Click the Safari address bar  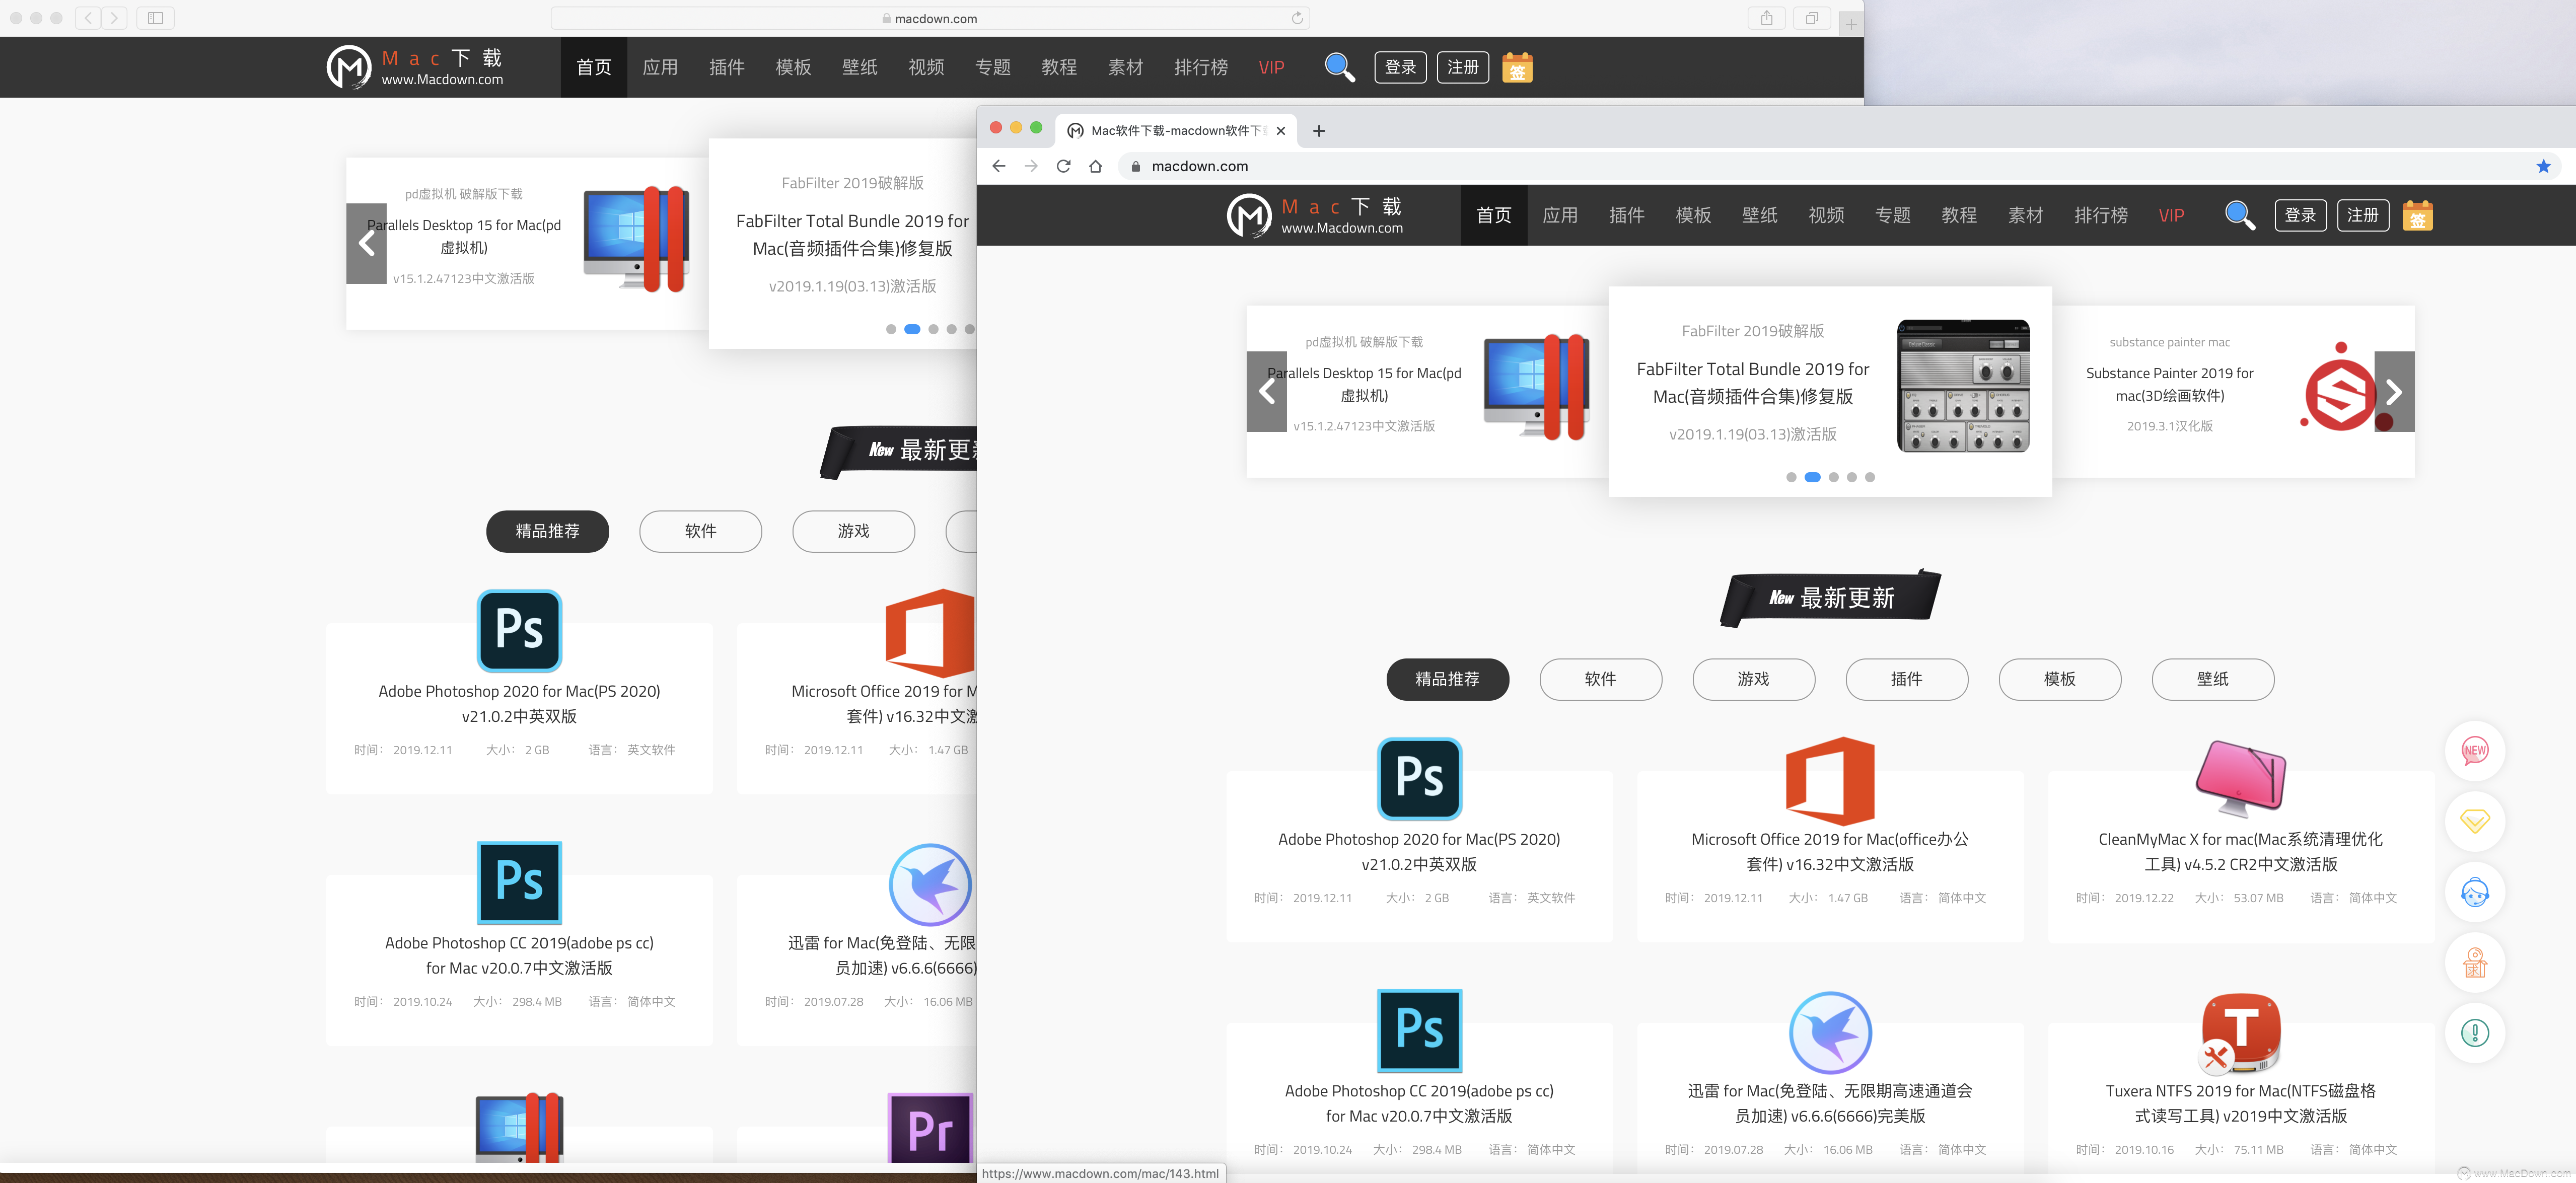pos(930,18)
